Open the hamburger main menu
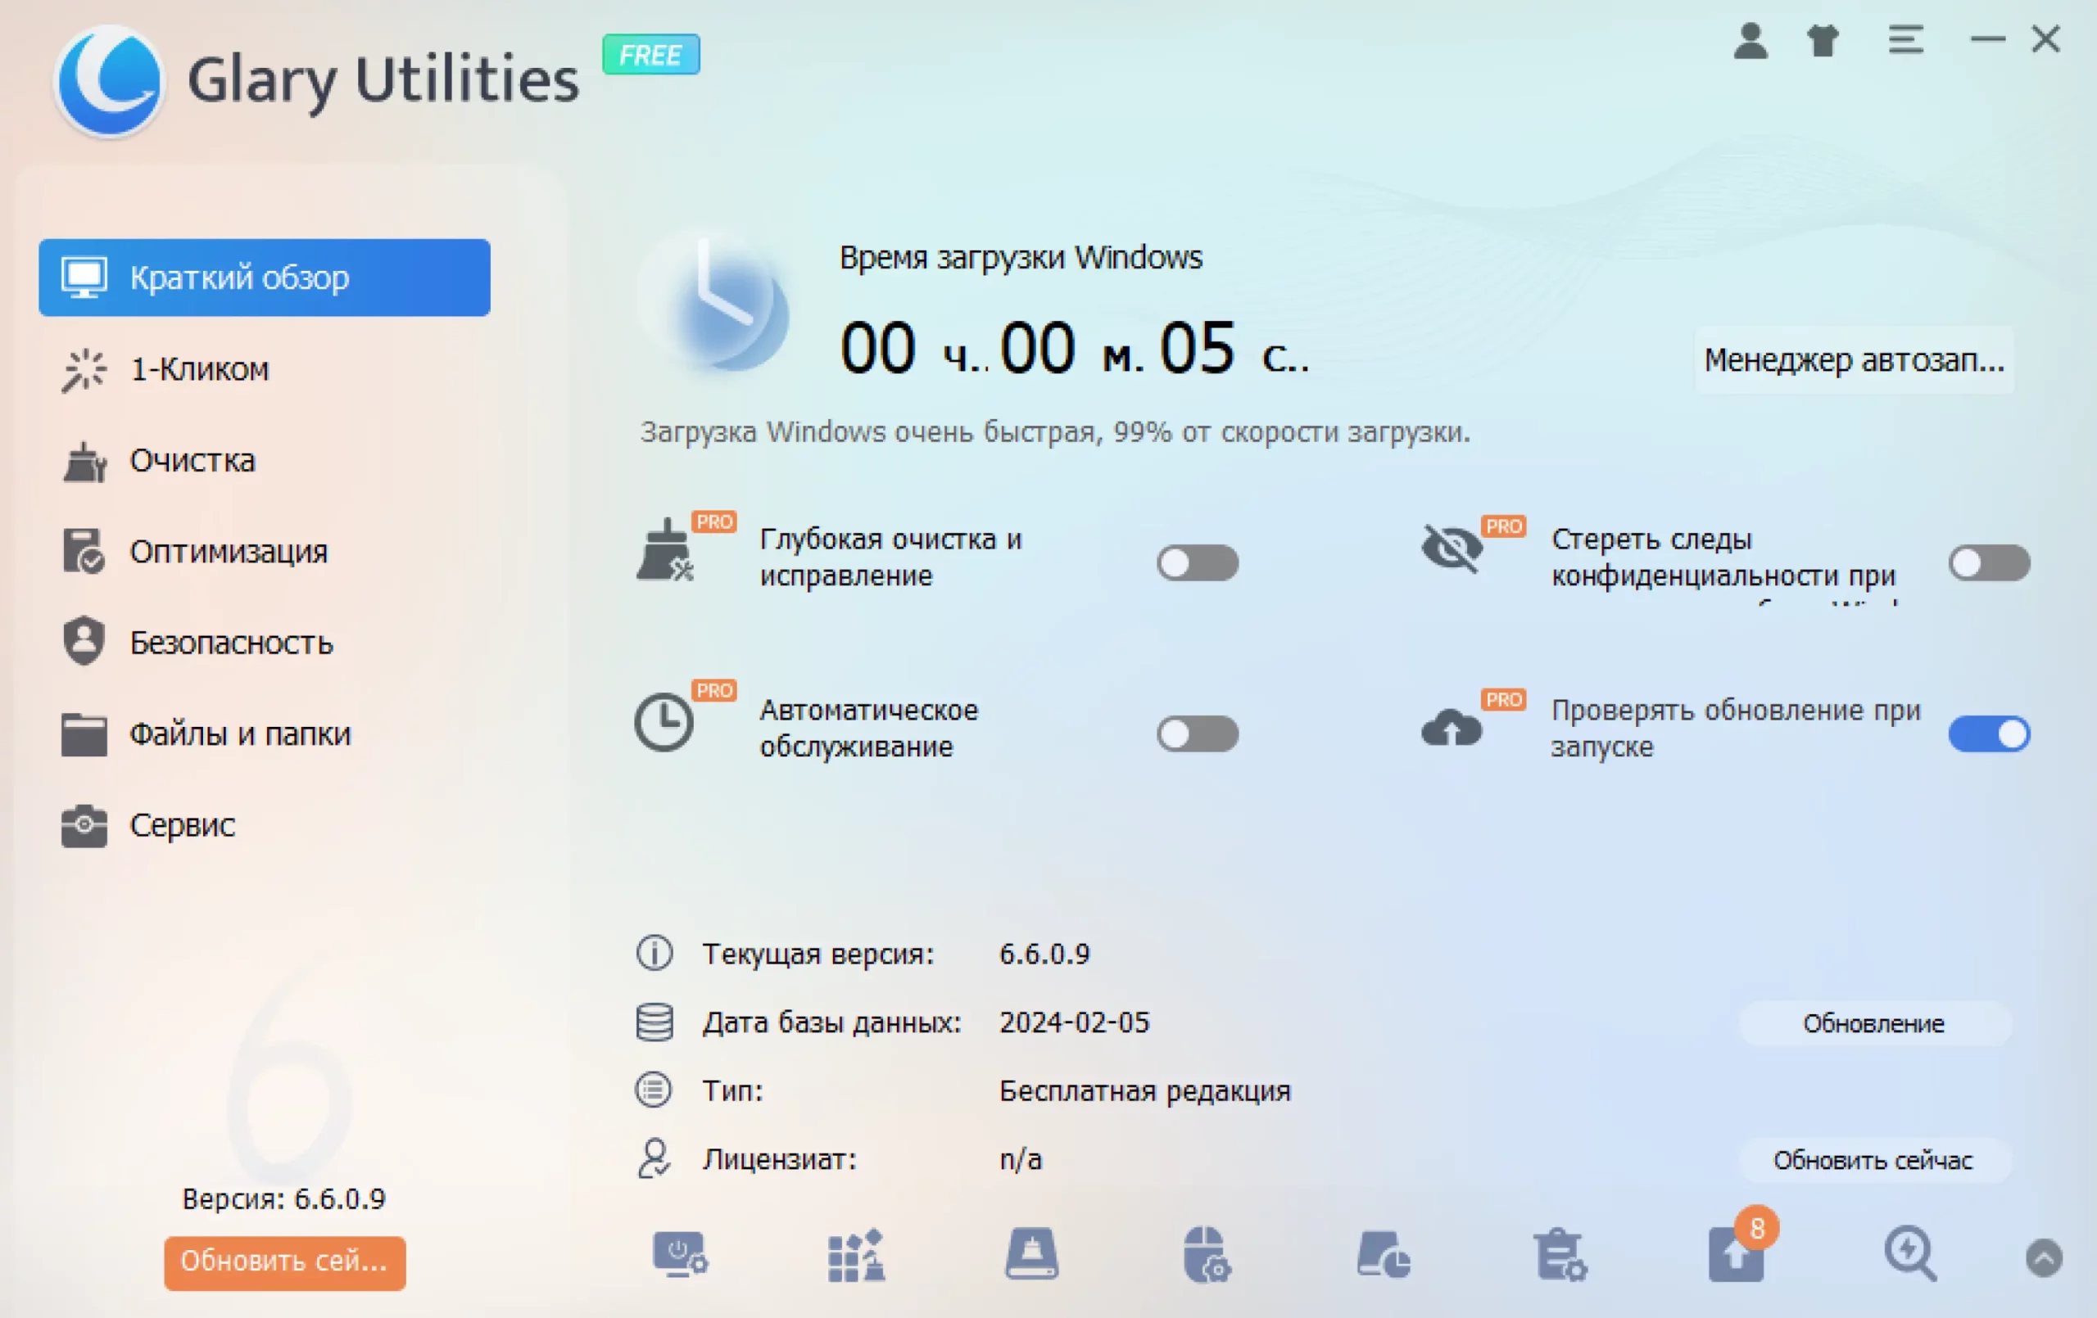This screenshot has height=1318, width=2097. [x=1905, y=40]
